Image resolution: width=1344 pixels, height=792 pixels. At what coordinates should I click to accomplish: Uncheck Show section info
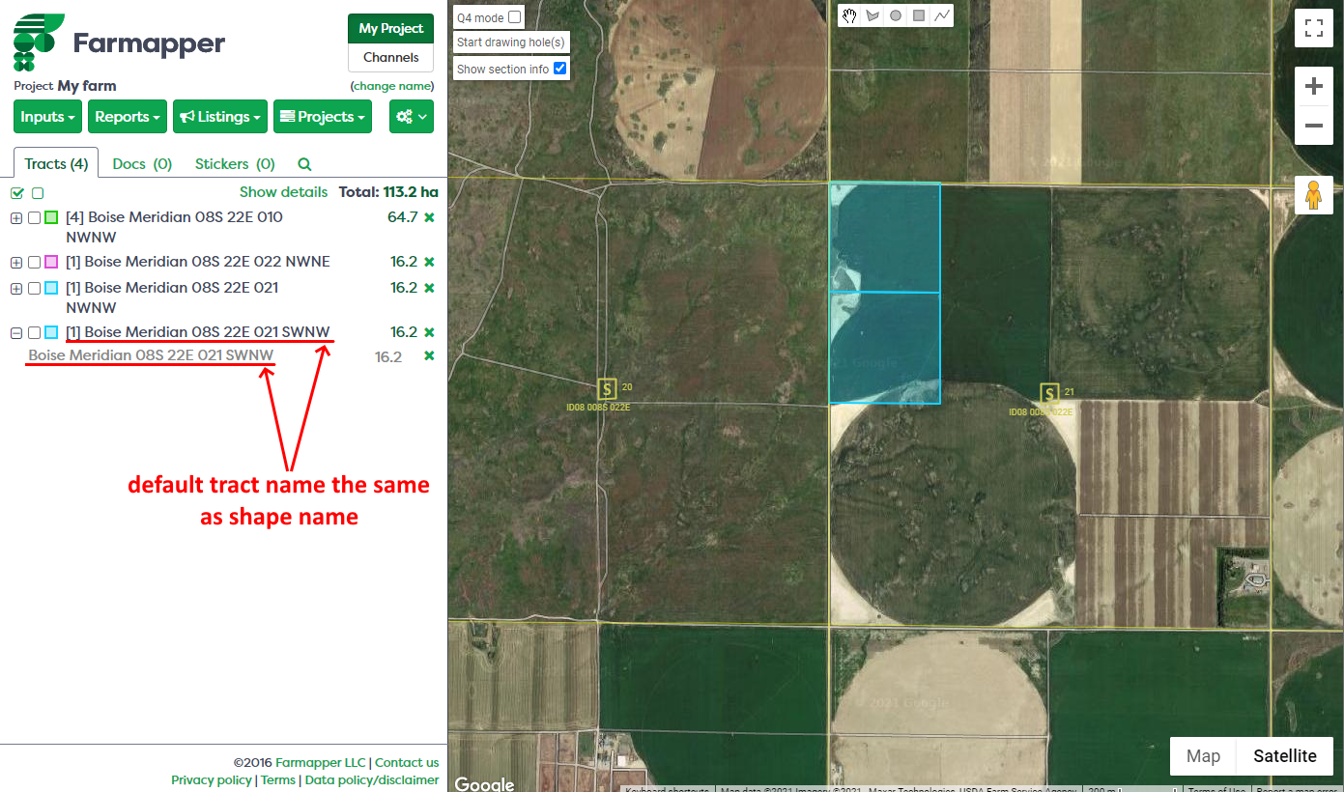559,69
